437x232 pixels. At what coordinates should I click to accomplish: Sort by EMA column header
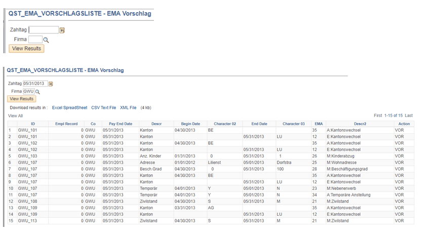click(x=319, y=124)
